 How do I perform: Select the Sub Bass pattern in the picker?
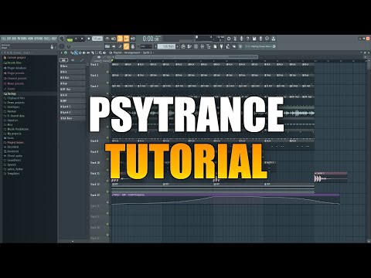(x=73, y=118)
